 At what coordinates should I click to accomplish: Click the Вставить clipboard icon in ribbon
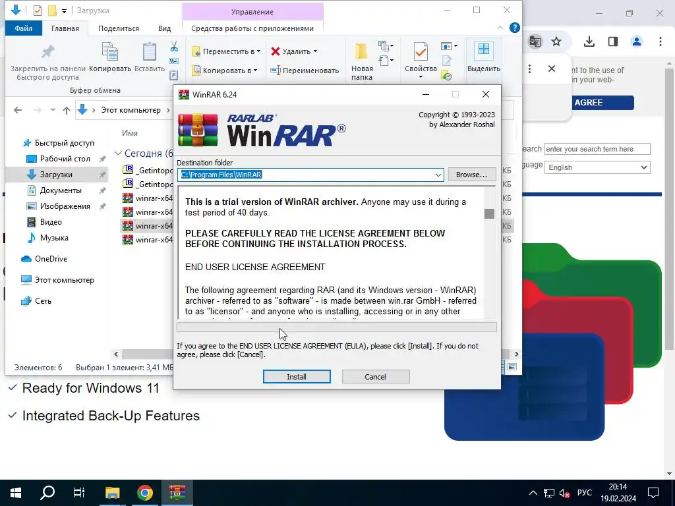pos(150,51)
